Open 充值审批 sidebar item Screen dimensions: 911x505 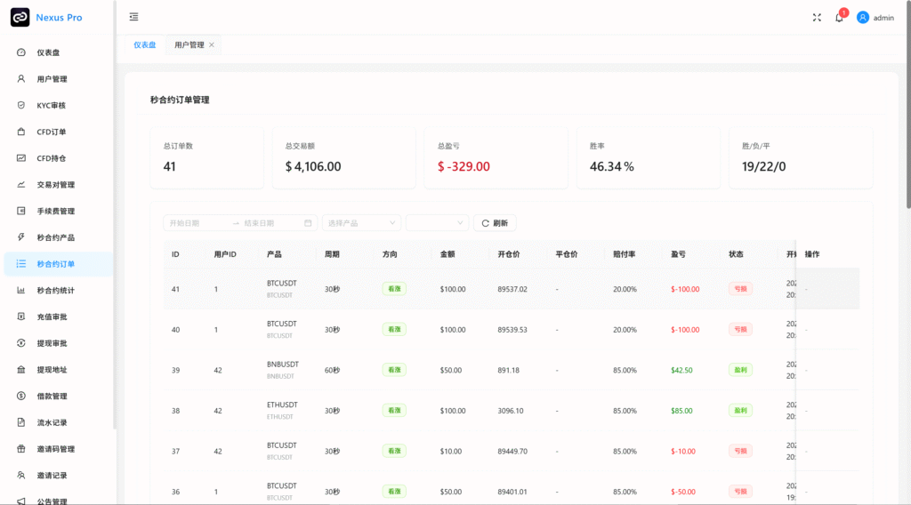point(52,317)
